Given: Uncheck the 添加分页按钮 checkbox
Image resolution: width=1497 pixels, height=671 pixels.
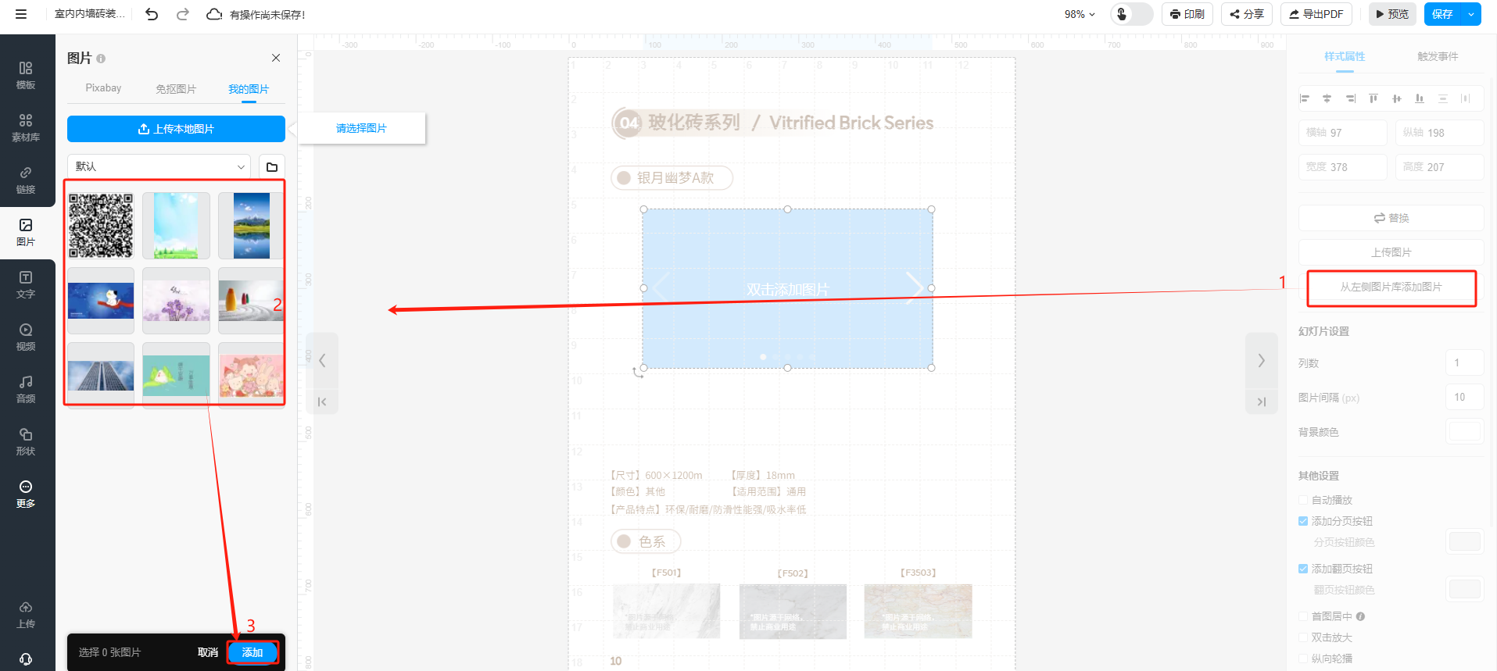Looking at the screenshot, I should pos(1303,521).
